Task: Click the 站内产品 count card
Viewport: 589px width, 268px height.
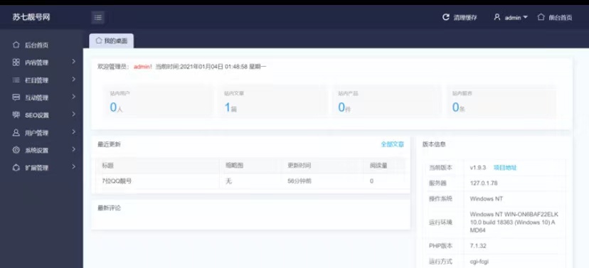Action: click(386, 102)
